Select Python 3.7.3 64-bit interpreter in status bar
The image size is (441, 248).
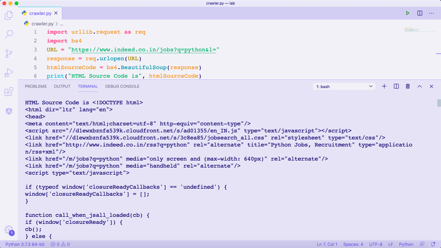(x=25, y=244)
